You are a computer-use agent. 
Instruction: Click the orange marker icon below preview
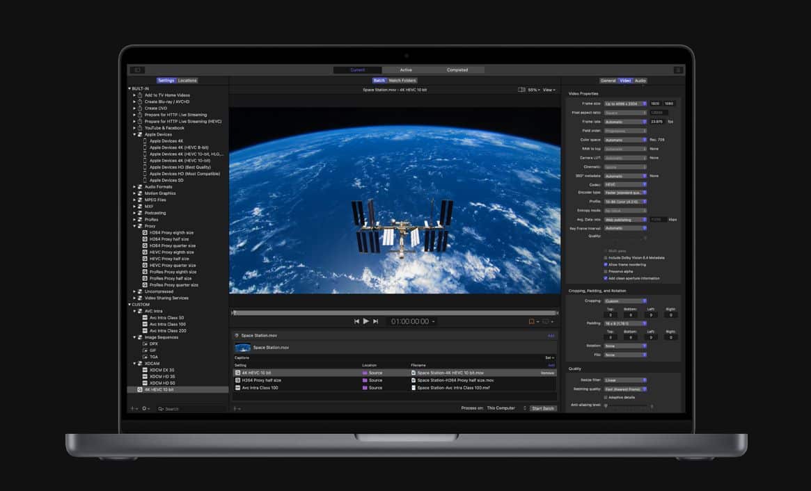[531, 321]
